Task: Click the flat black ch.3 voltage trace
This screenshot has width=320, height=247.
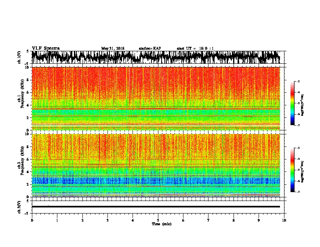Action: coord(156,207)
